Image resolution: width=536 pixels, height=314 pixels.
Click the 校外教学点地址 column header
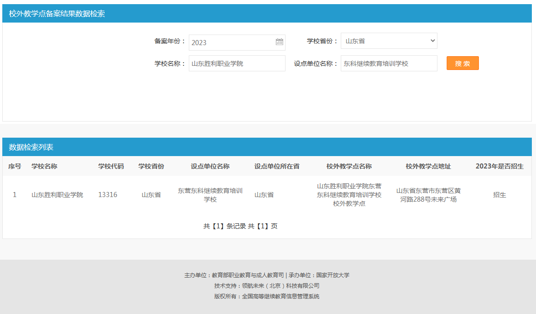pyautogui.click(x=428, y=166)
